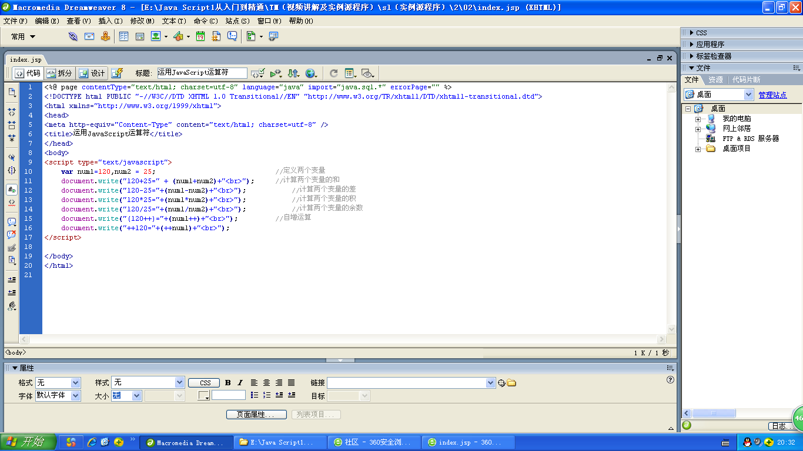Insert a named anchor

pyautogui.click(x=105, y=36)
